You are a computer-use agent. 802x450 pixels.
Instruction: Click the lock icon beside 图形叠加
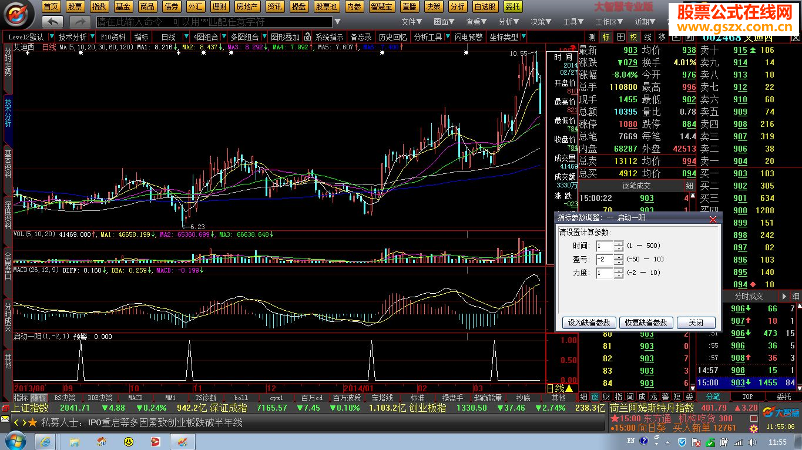307,37
